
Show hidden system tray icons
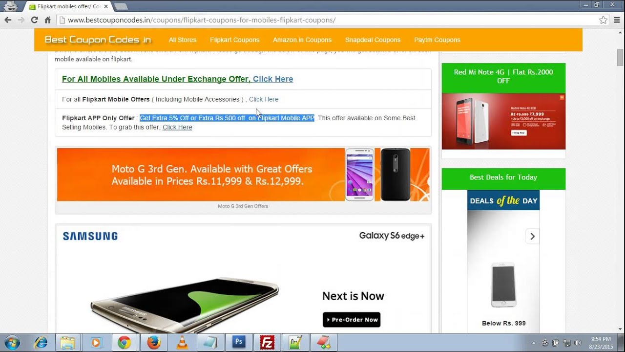coord(534,343)
